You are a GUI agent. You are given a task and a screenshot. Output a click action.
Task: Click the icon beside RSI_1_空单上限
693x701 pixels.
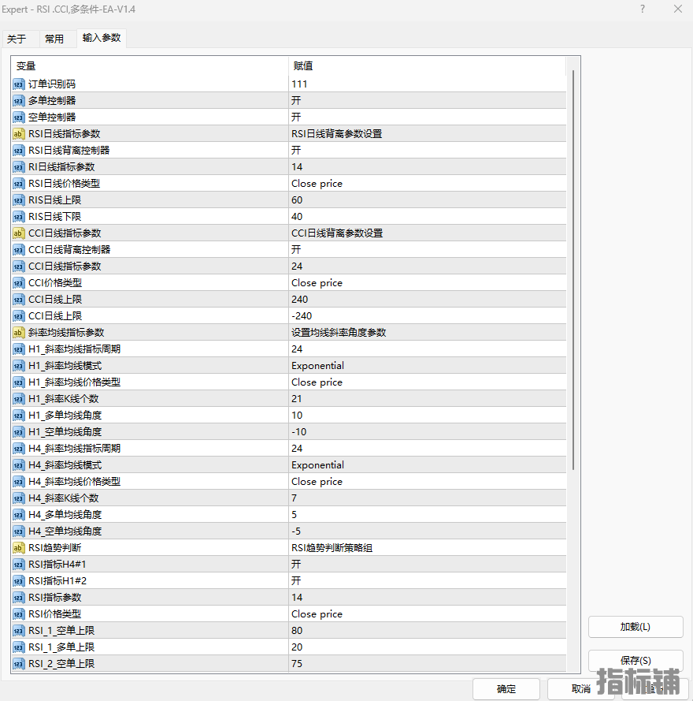click(x=18, y=630)
